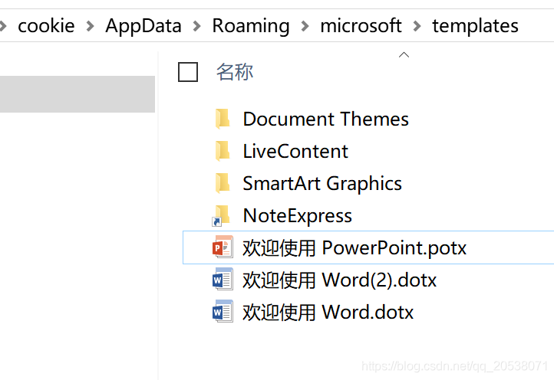Toggle the sort direction arrow above the header
This screenshot has width=554, height=380.
(404, 54)
